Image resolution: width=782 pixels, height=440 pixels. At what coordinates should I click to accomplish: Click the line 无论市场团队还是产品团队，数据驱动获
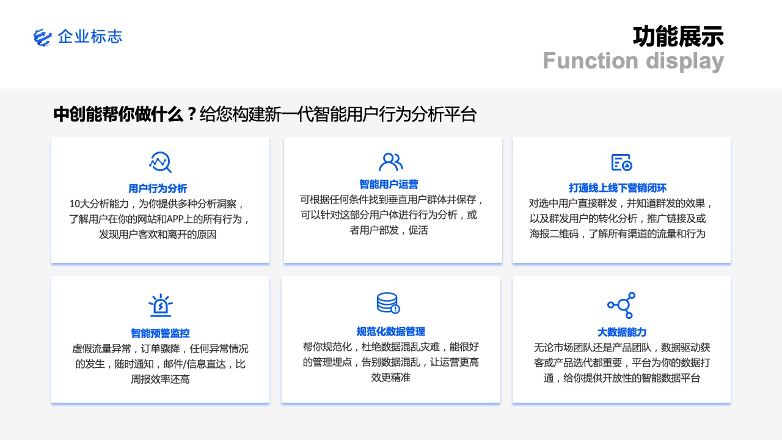click(622, 348)
